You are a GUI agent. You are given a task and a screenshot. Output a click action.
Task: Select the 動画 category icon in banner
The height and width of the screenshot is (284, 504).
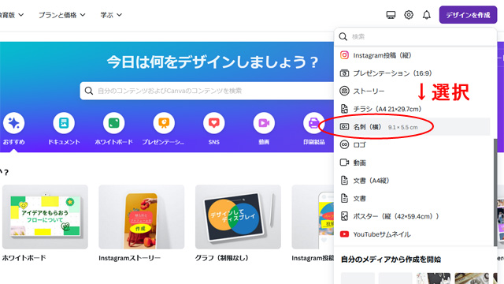pos(264,123)
